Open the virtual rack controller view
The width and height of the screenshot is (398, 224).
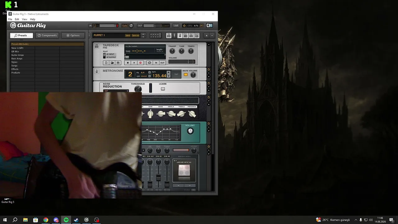155,35
